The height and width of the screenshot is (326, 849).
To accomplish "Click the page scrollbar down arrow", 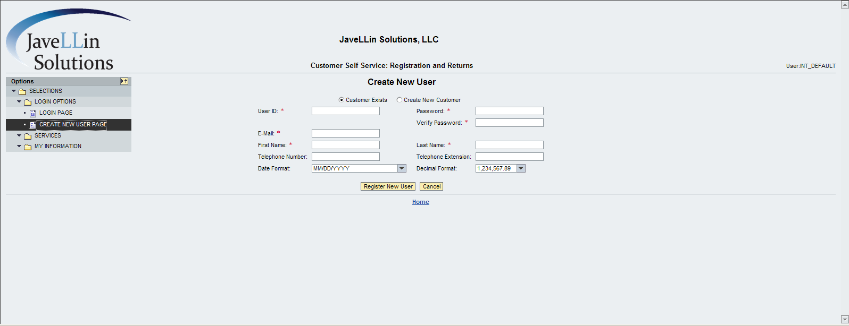I will [844, 319].
